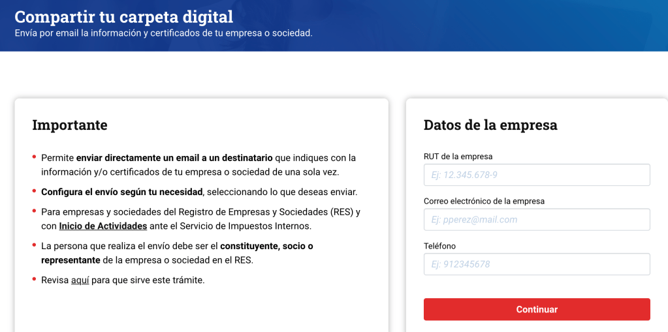668x332 pixels.
Task: Click the "Importante" card heading
Action: 70,125
